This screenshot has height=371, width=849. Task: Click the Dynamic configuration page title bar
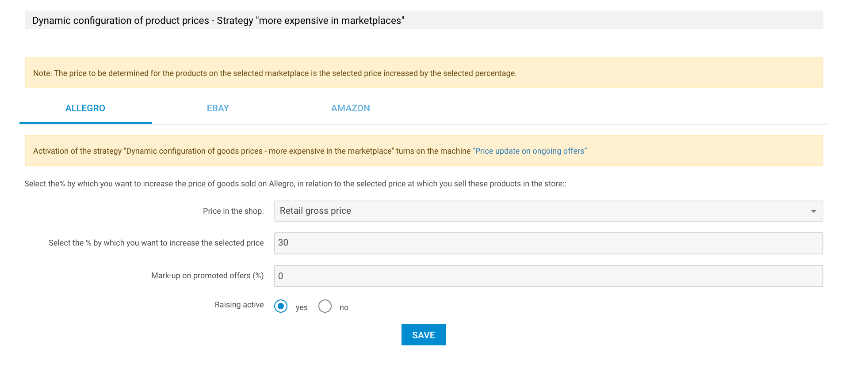424,20
